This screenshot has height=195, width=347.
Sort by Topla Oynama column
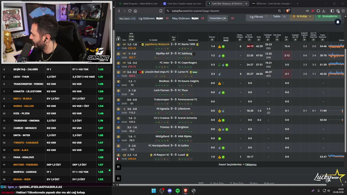pyautogui.click(x=323, y=40)
